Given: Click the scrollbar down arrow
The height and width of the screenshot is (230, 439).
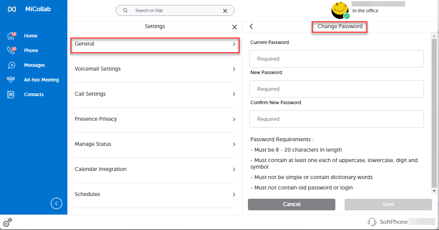Looking at the screenshot, I should click(434, 191).
